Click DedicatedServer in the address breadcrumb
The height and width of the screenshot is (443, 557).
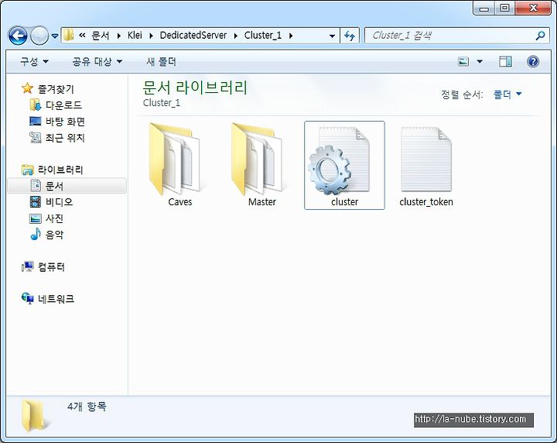click(193, 36)
